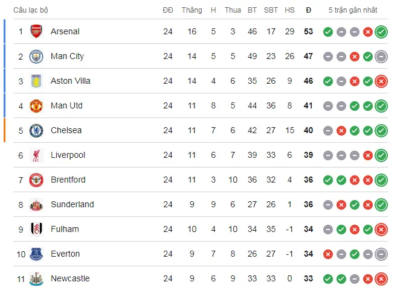Click the HS goal difference header
The width and height of the screenshot is (403, 288).
click(289, 10)
